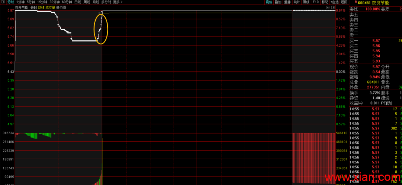Switch to the 30分钟 chart period

click(55, 2)
